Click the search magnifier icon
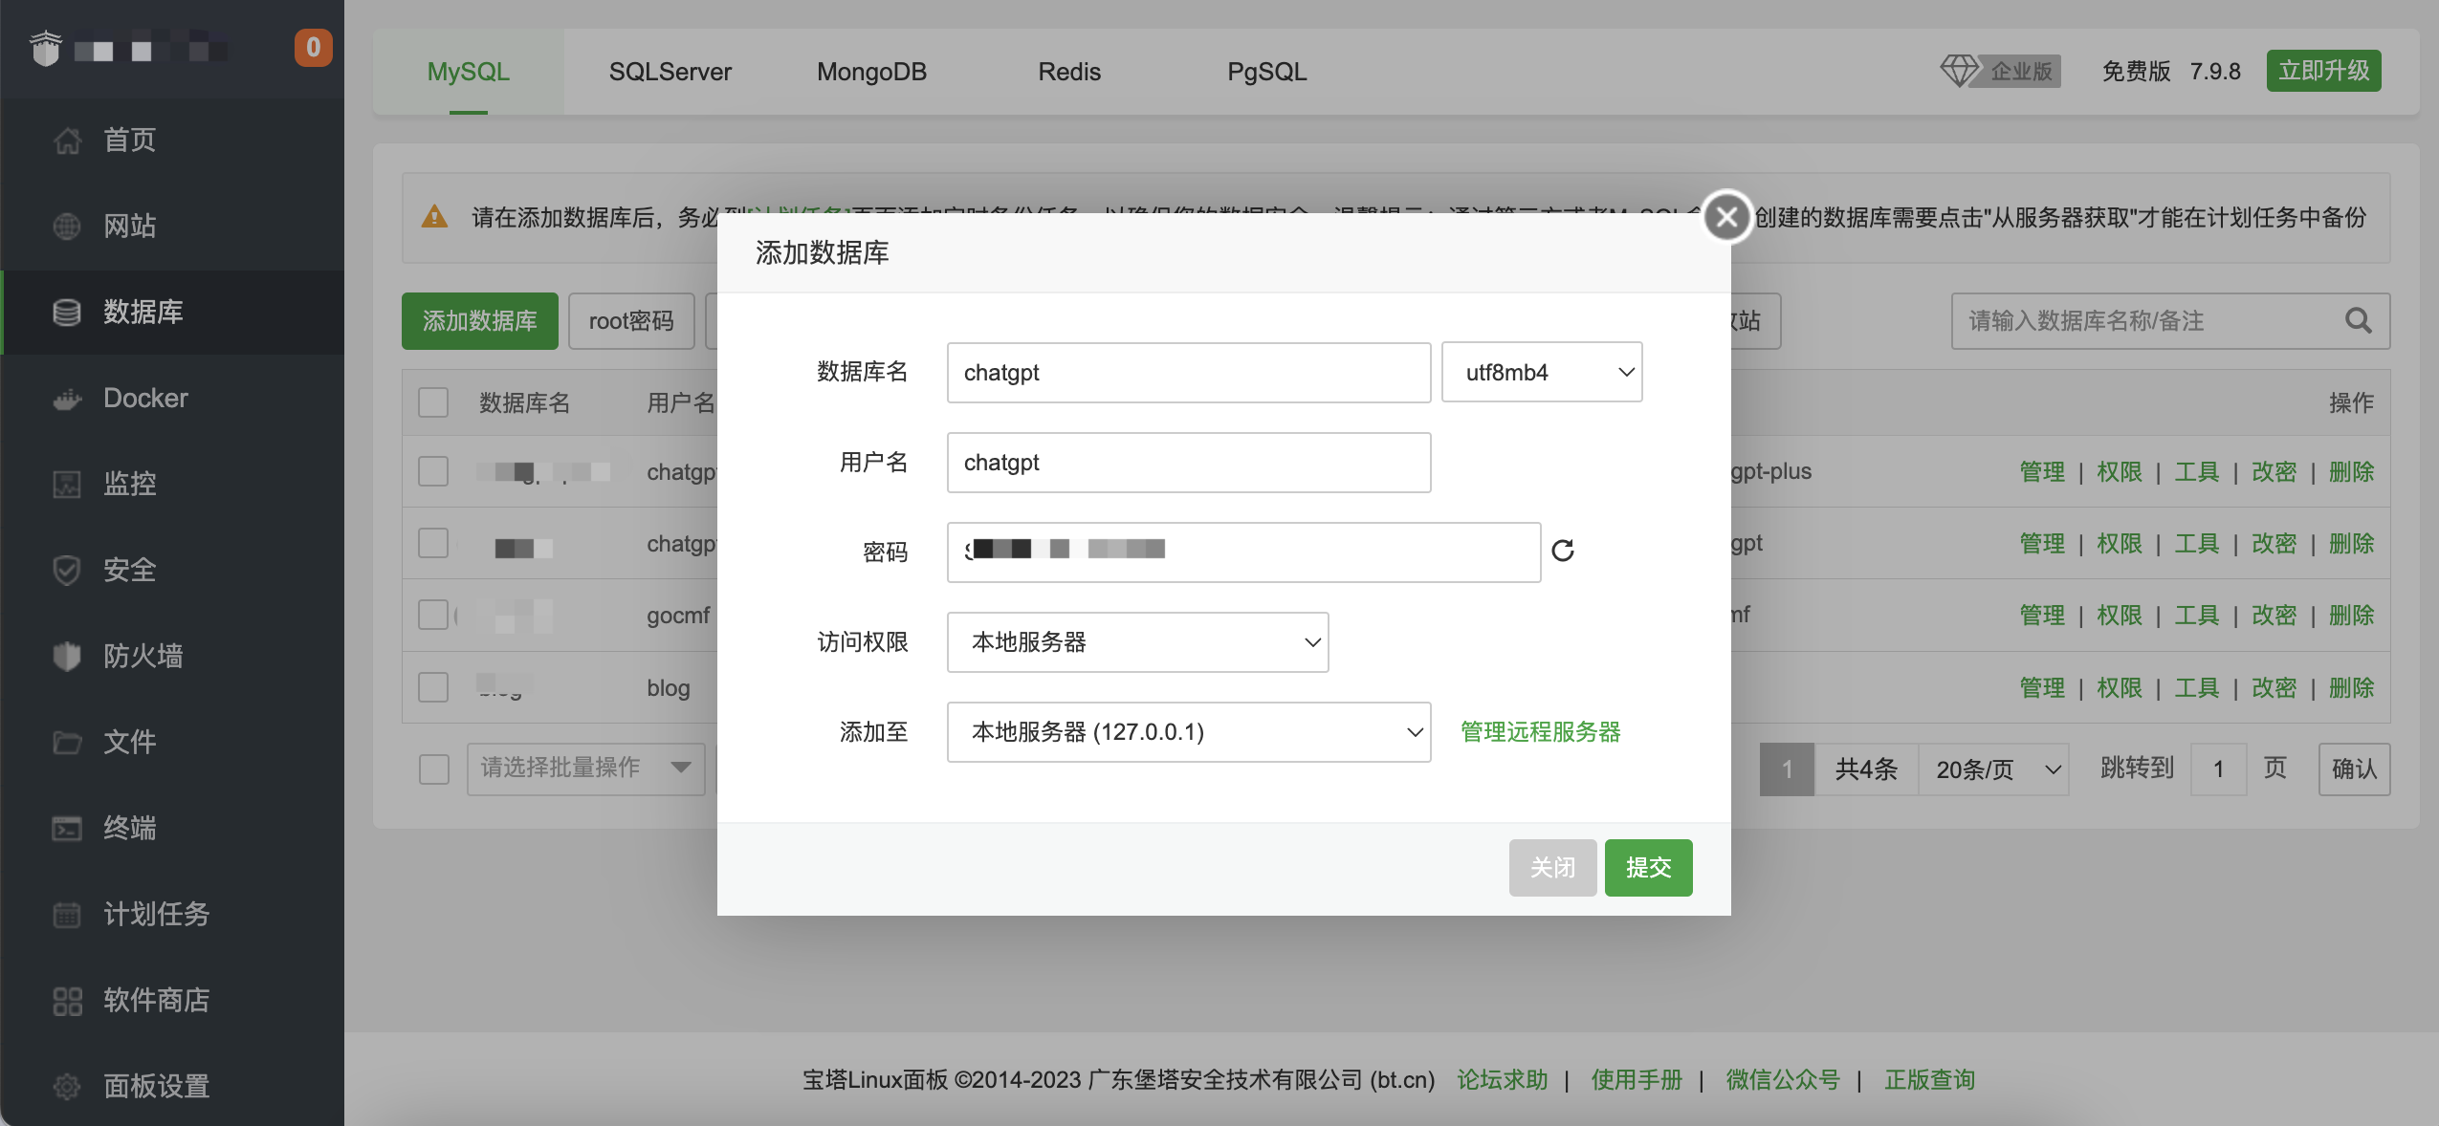Viewport: 2439px width, 1126px height. [2358, 321]
